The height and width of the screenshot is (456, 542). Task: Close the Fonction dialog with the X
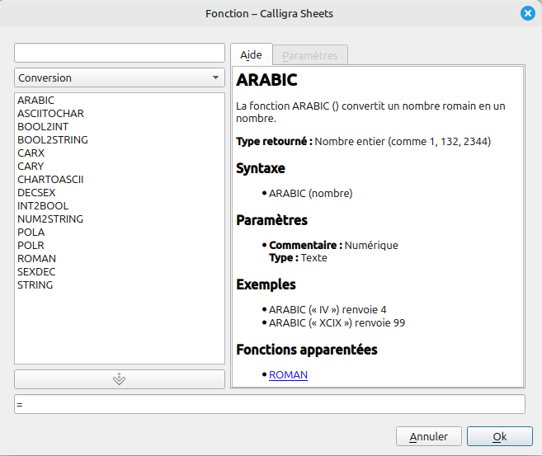click(527, 13)
